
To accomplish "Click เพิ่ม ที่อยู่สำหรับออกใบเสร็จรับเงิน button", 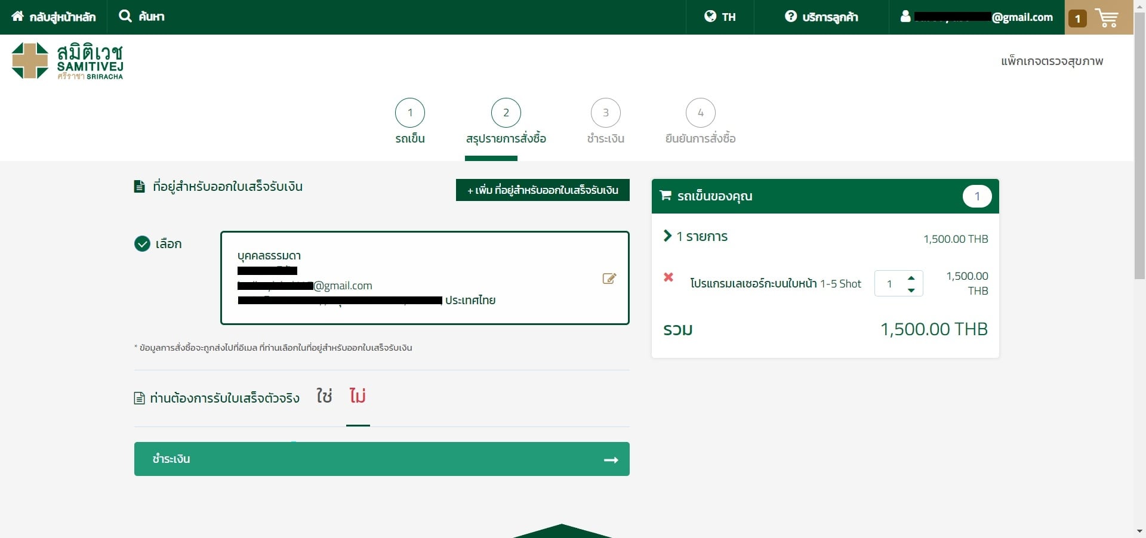I will coord(543,190).
